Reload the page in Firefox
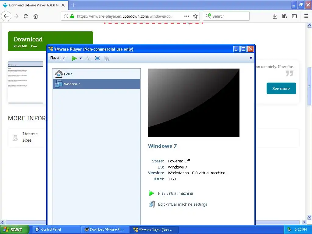 coord(26,16)
